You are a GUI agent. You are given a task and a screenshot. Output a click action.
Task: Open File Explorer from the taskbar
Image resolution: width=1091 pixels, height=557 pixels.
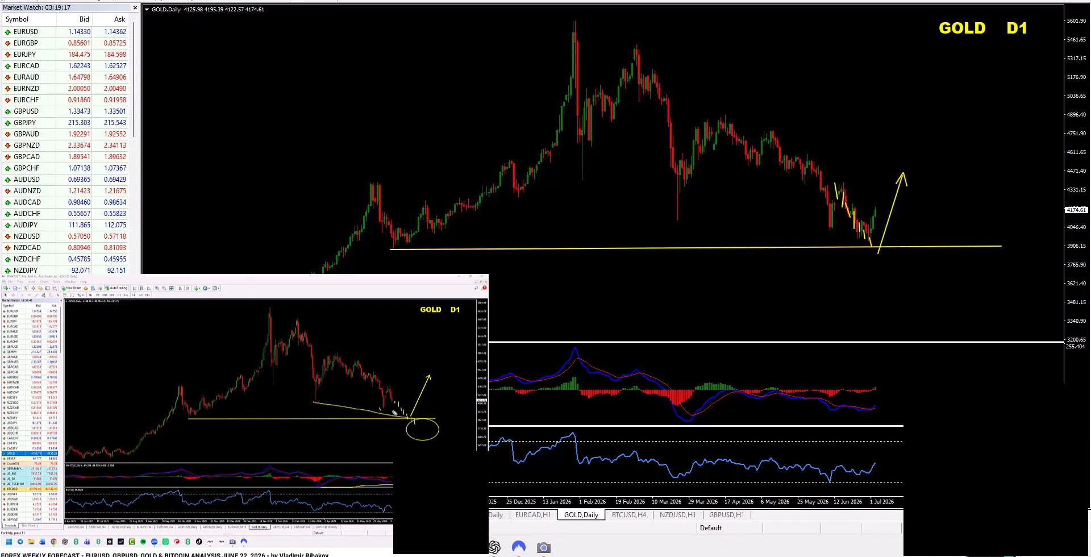coord(31,542)
